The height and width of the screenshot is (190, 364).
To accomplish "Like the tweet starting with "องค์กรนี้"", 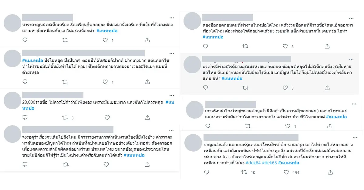I will (285, 88).
